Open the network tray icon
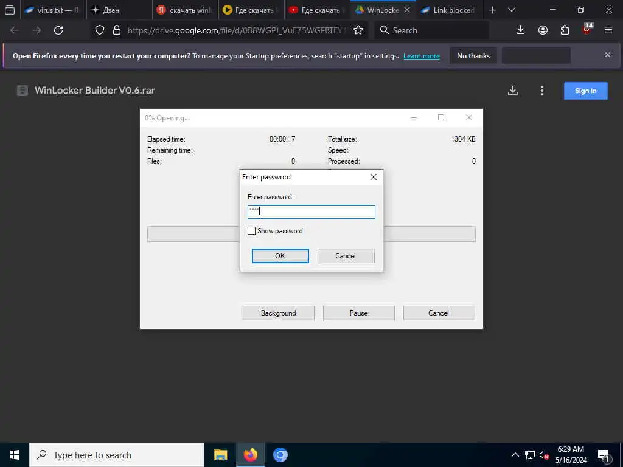The height and width of the screenshot is (467, 623). pos(530,455)
